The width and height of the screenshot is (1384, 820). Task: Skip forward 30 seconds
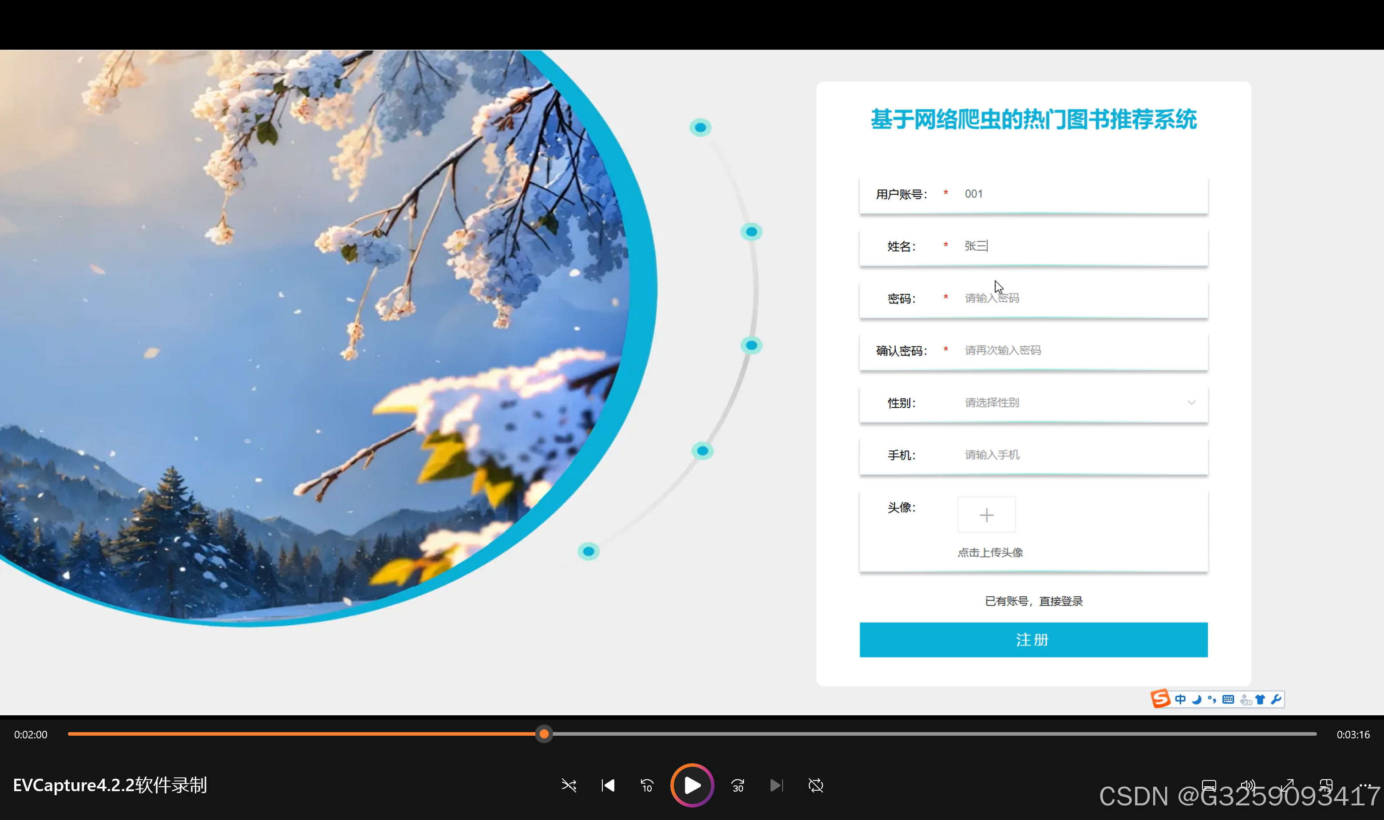tap(738, 785)
